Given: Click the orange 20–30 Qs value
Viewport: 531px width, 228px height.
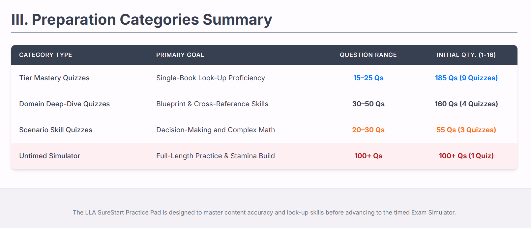Looking at the screenshot, I should pos(368,130).
